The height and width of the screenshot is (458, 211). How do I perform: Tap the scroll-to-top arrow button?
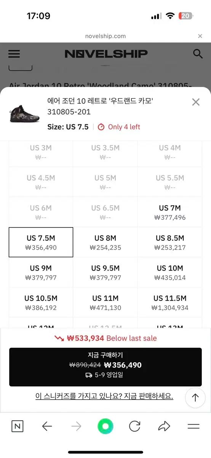pyautogui.click(x=195, y=398)
